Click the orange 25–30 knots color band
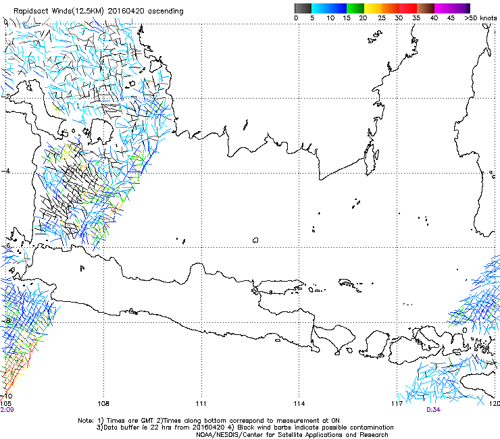 click(x=391, y=8)
